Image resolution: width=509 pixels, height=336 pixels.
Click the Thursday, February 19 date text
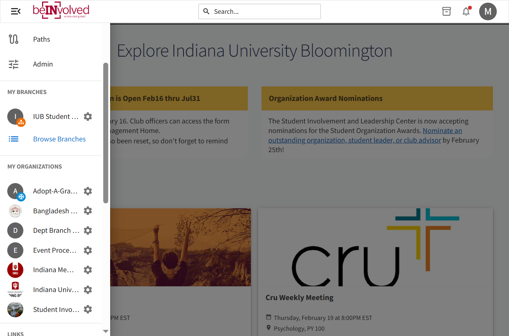323,318
